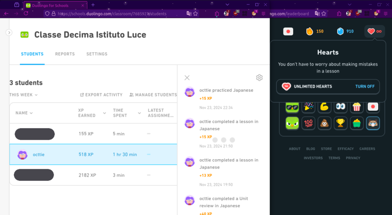The width and height of the screenshot is (392, 215).
Task: Open the EFFICACY footer link
Action: pos(345,149)
